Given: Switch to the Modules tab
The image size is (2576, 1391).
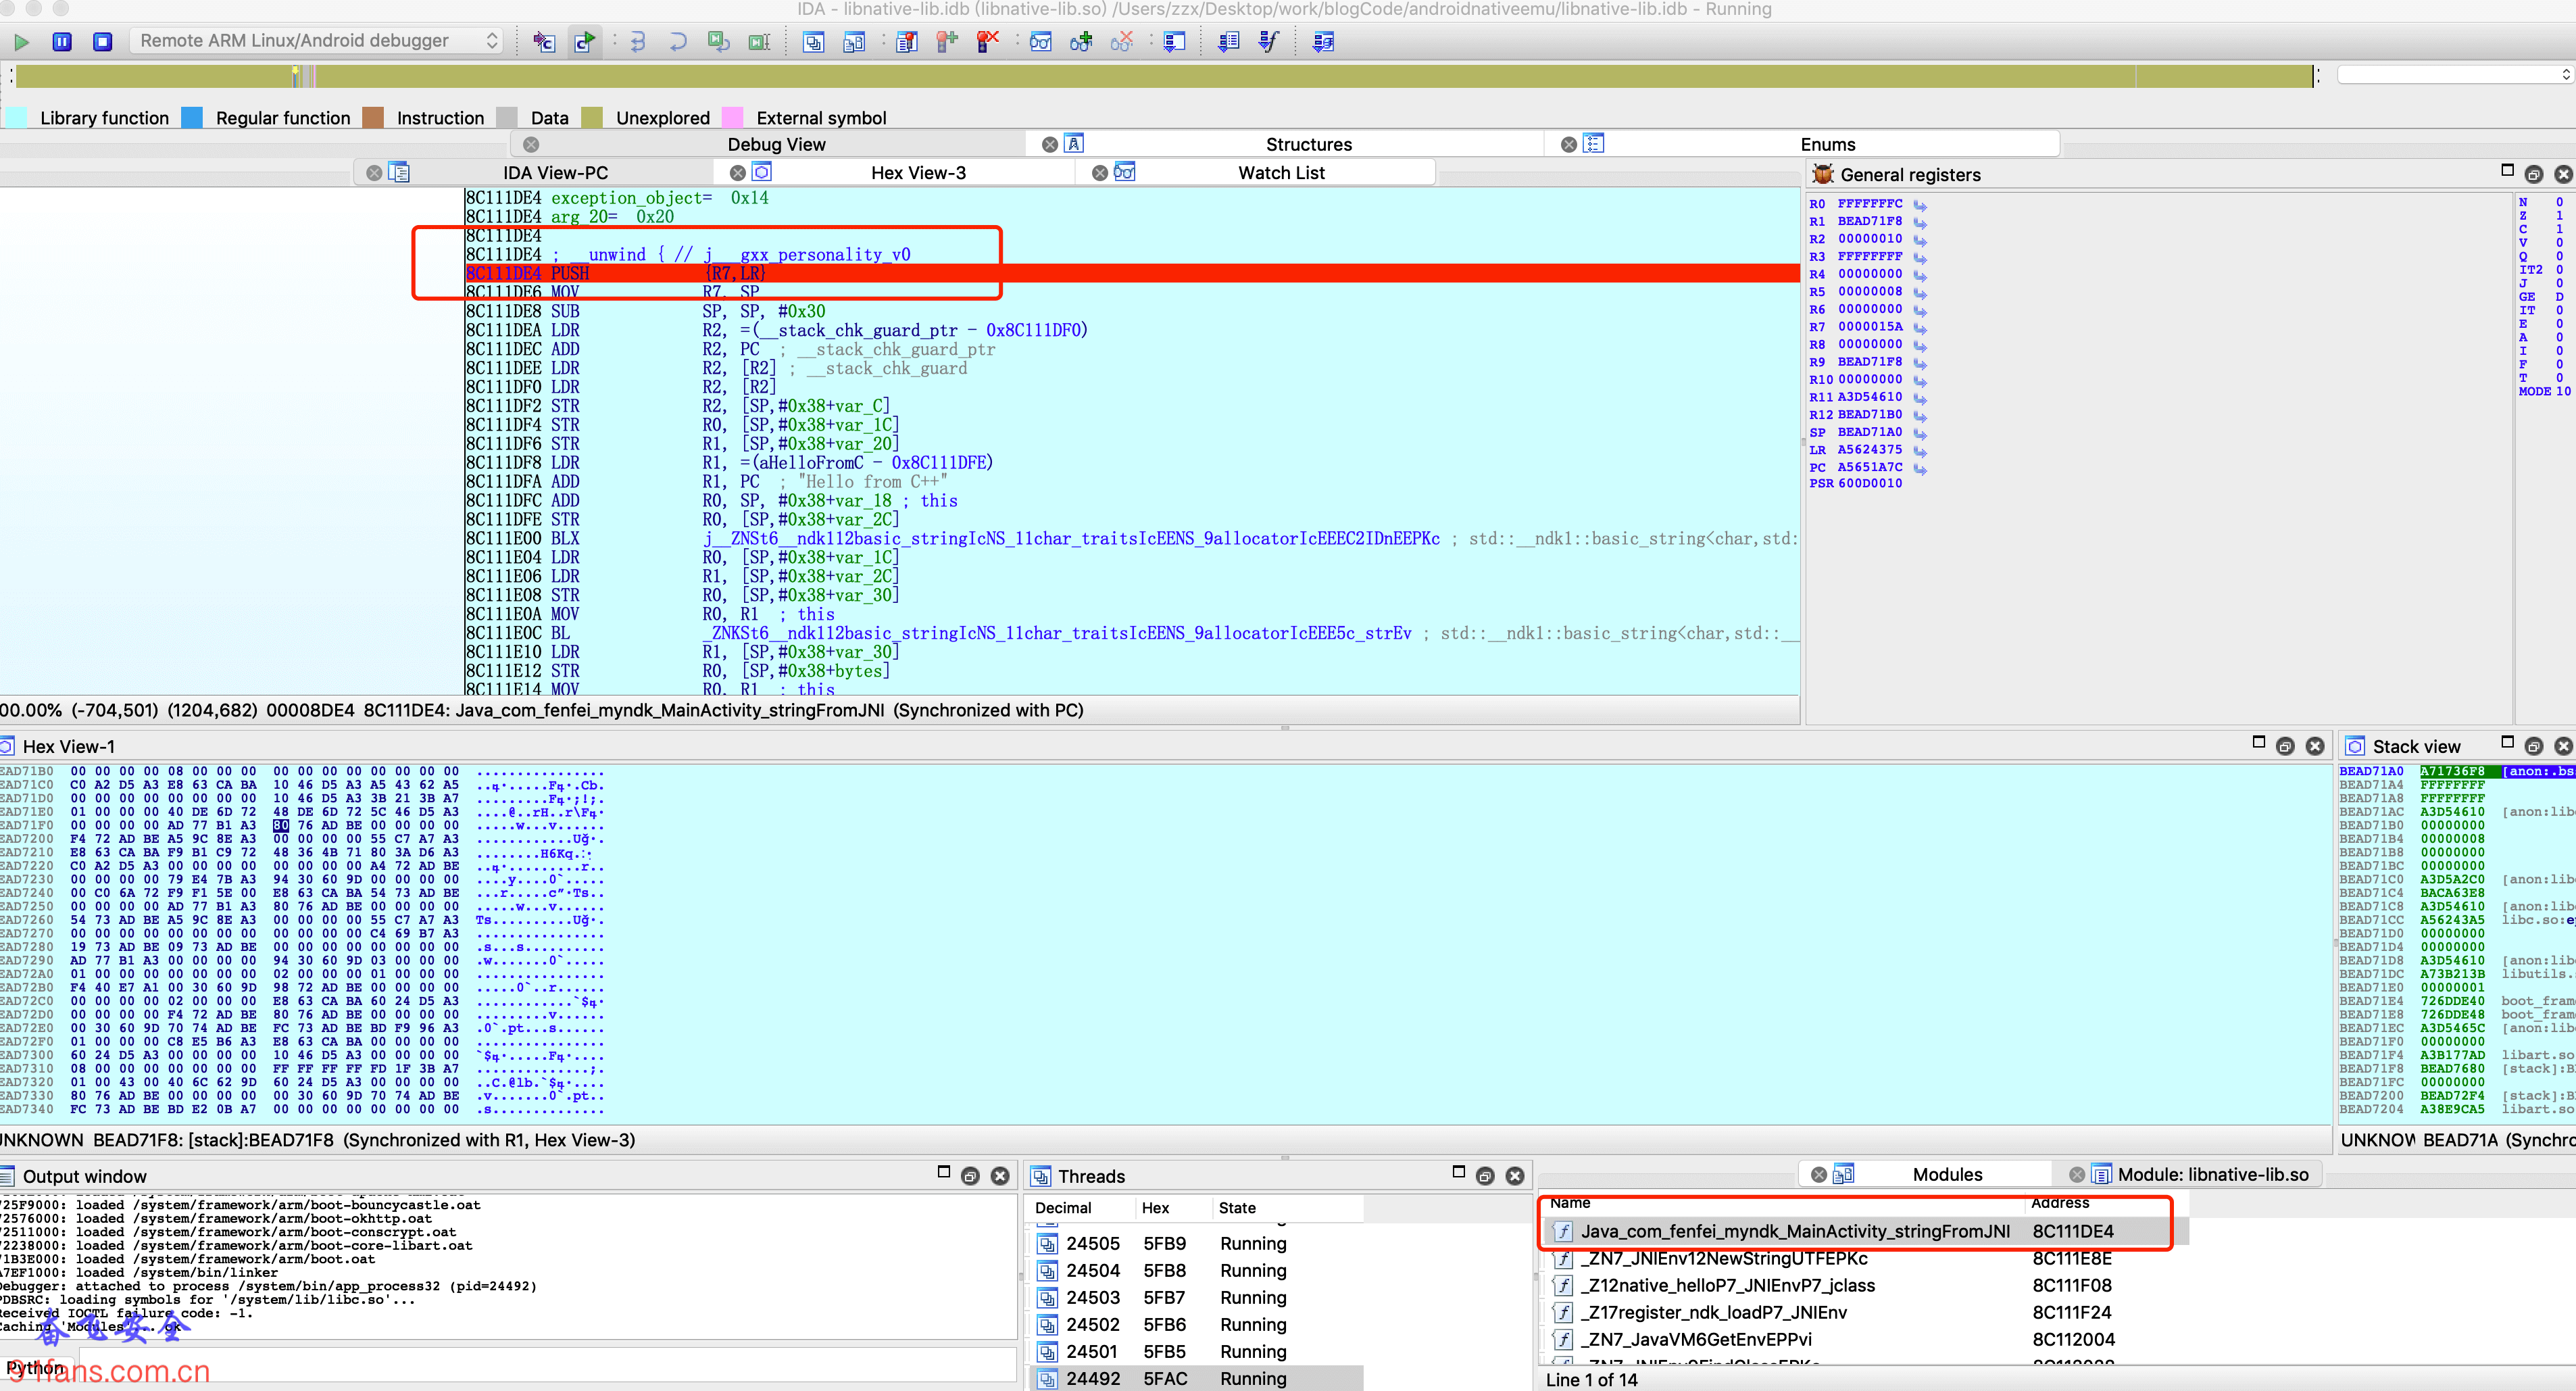Looking at the screenshot, I should [1946, 1175].
